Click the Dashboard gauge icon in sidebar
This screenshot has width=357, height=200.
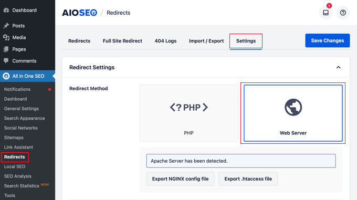pos(6,10)
